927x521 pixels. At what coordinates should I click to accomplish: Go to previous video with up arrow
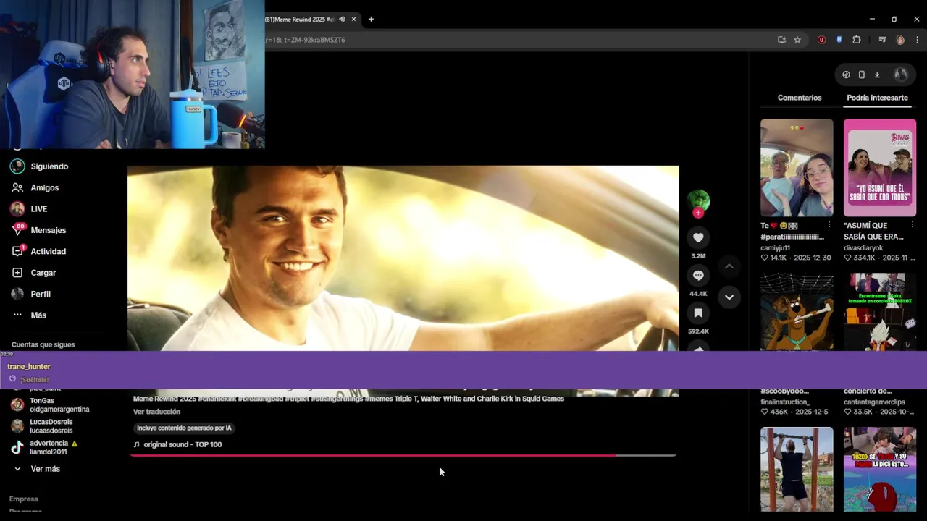pos(729,266)
